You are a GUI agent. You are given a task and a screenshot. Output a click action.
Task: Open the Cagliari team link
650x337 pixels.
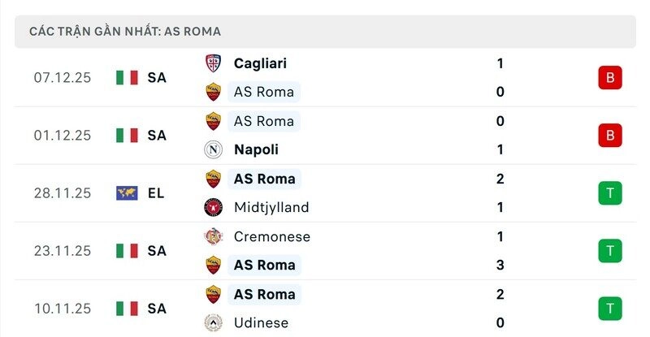pos(260,63)
